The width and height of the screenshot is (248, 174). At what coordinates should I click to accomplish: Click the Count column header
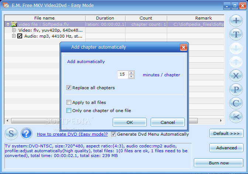146,18
